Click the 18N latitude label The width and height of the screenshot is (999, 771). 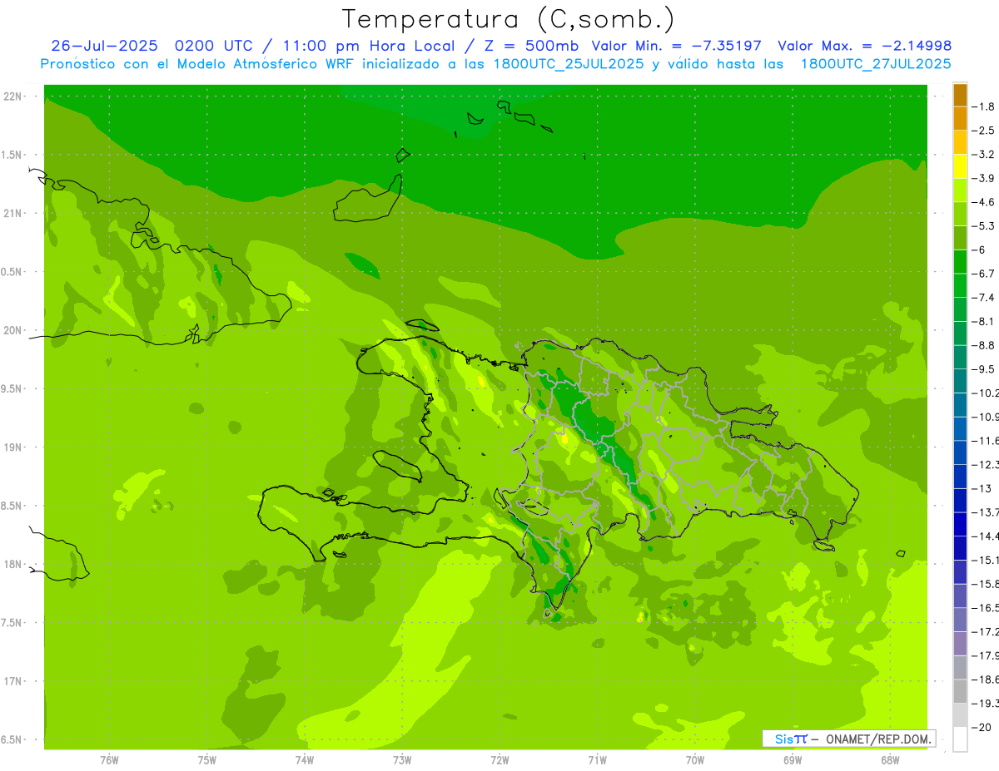(x=12, y=565)
